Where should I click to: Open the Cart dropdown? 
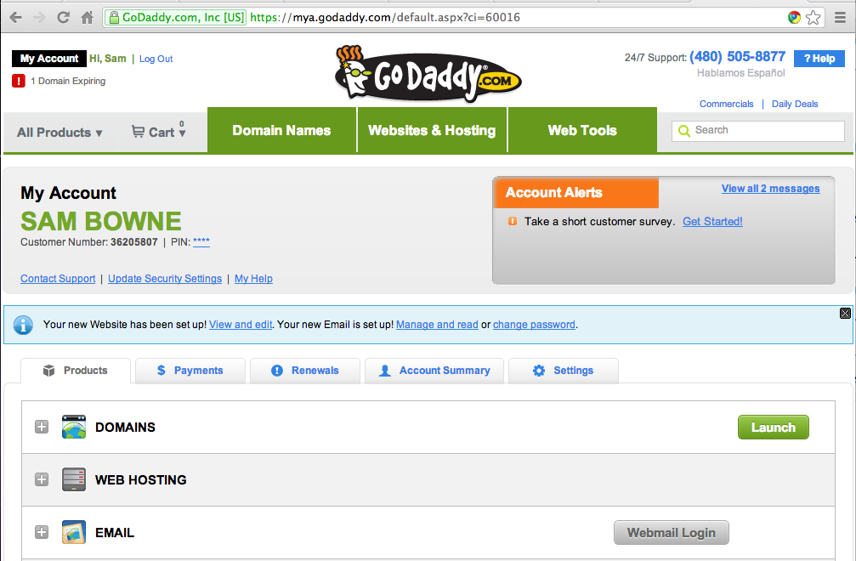159,132
